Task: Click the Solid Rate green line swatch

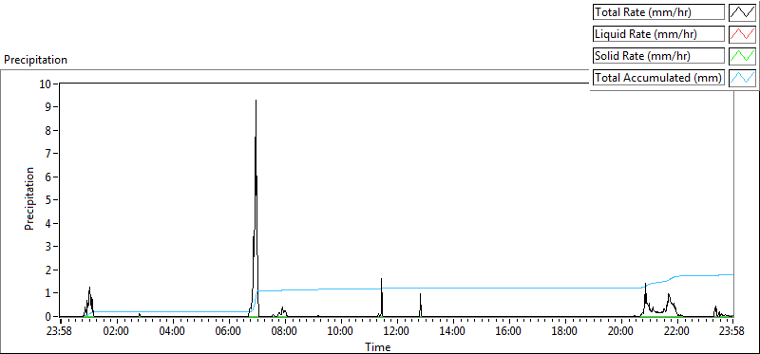Action: click(743, 56)
